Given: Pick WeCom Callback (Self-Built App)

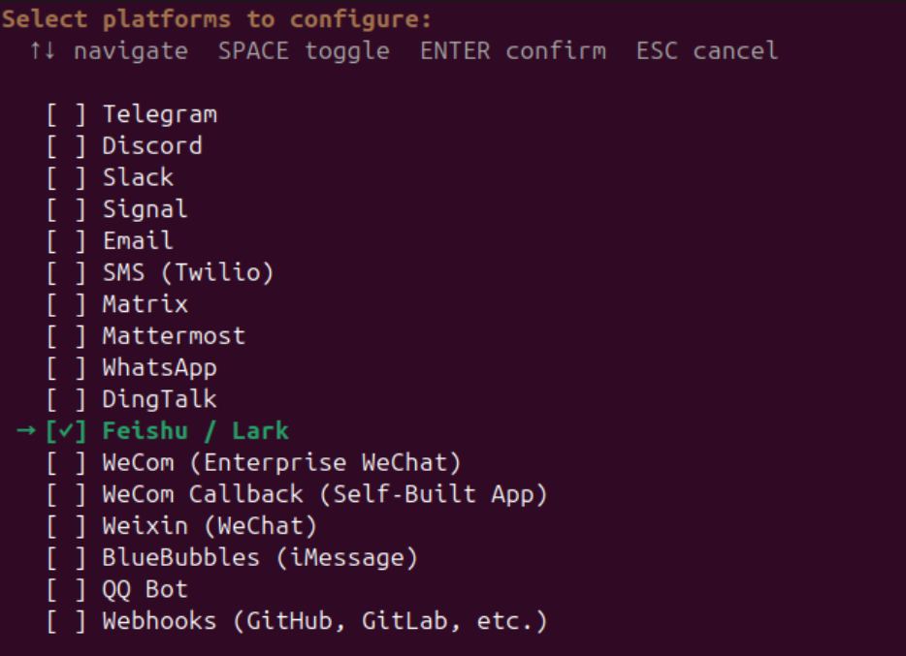Looking at the screenshot, I should [x=325, y=494].
